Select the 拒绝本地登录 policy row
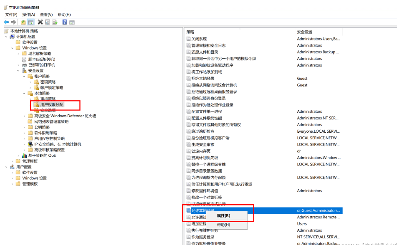 click(x=203, y=79)
